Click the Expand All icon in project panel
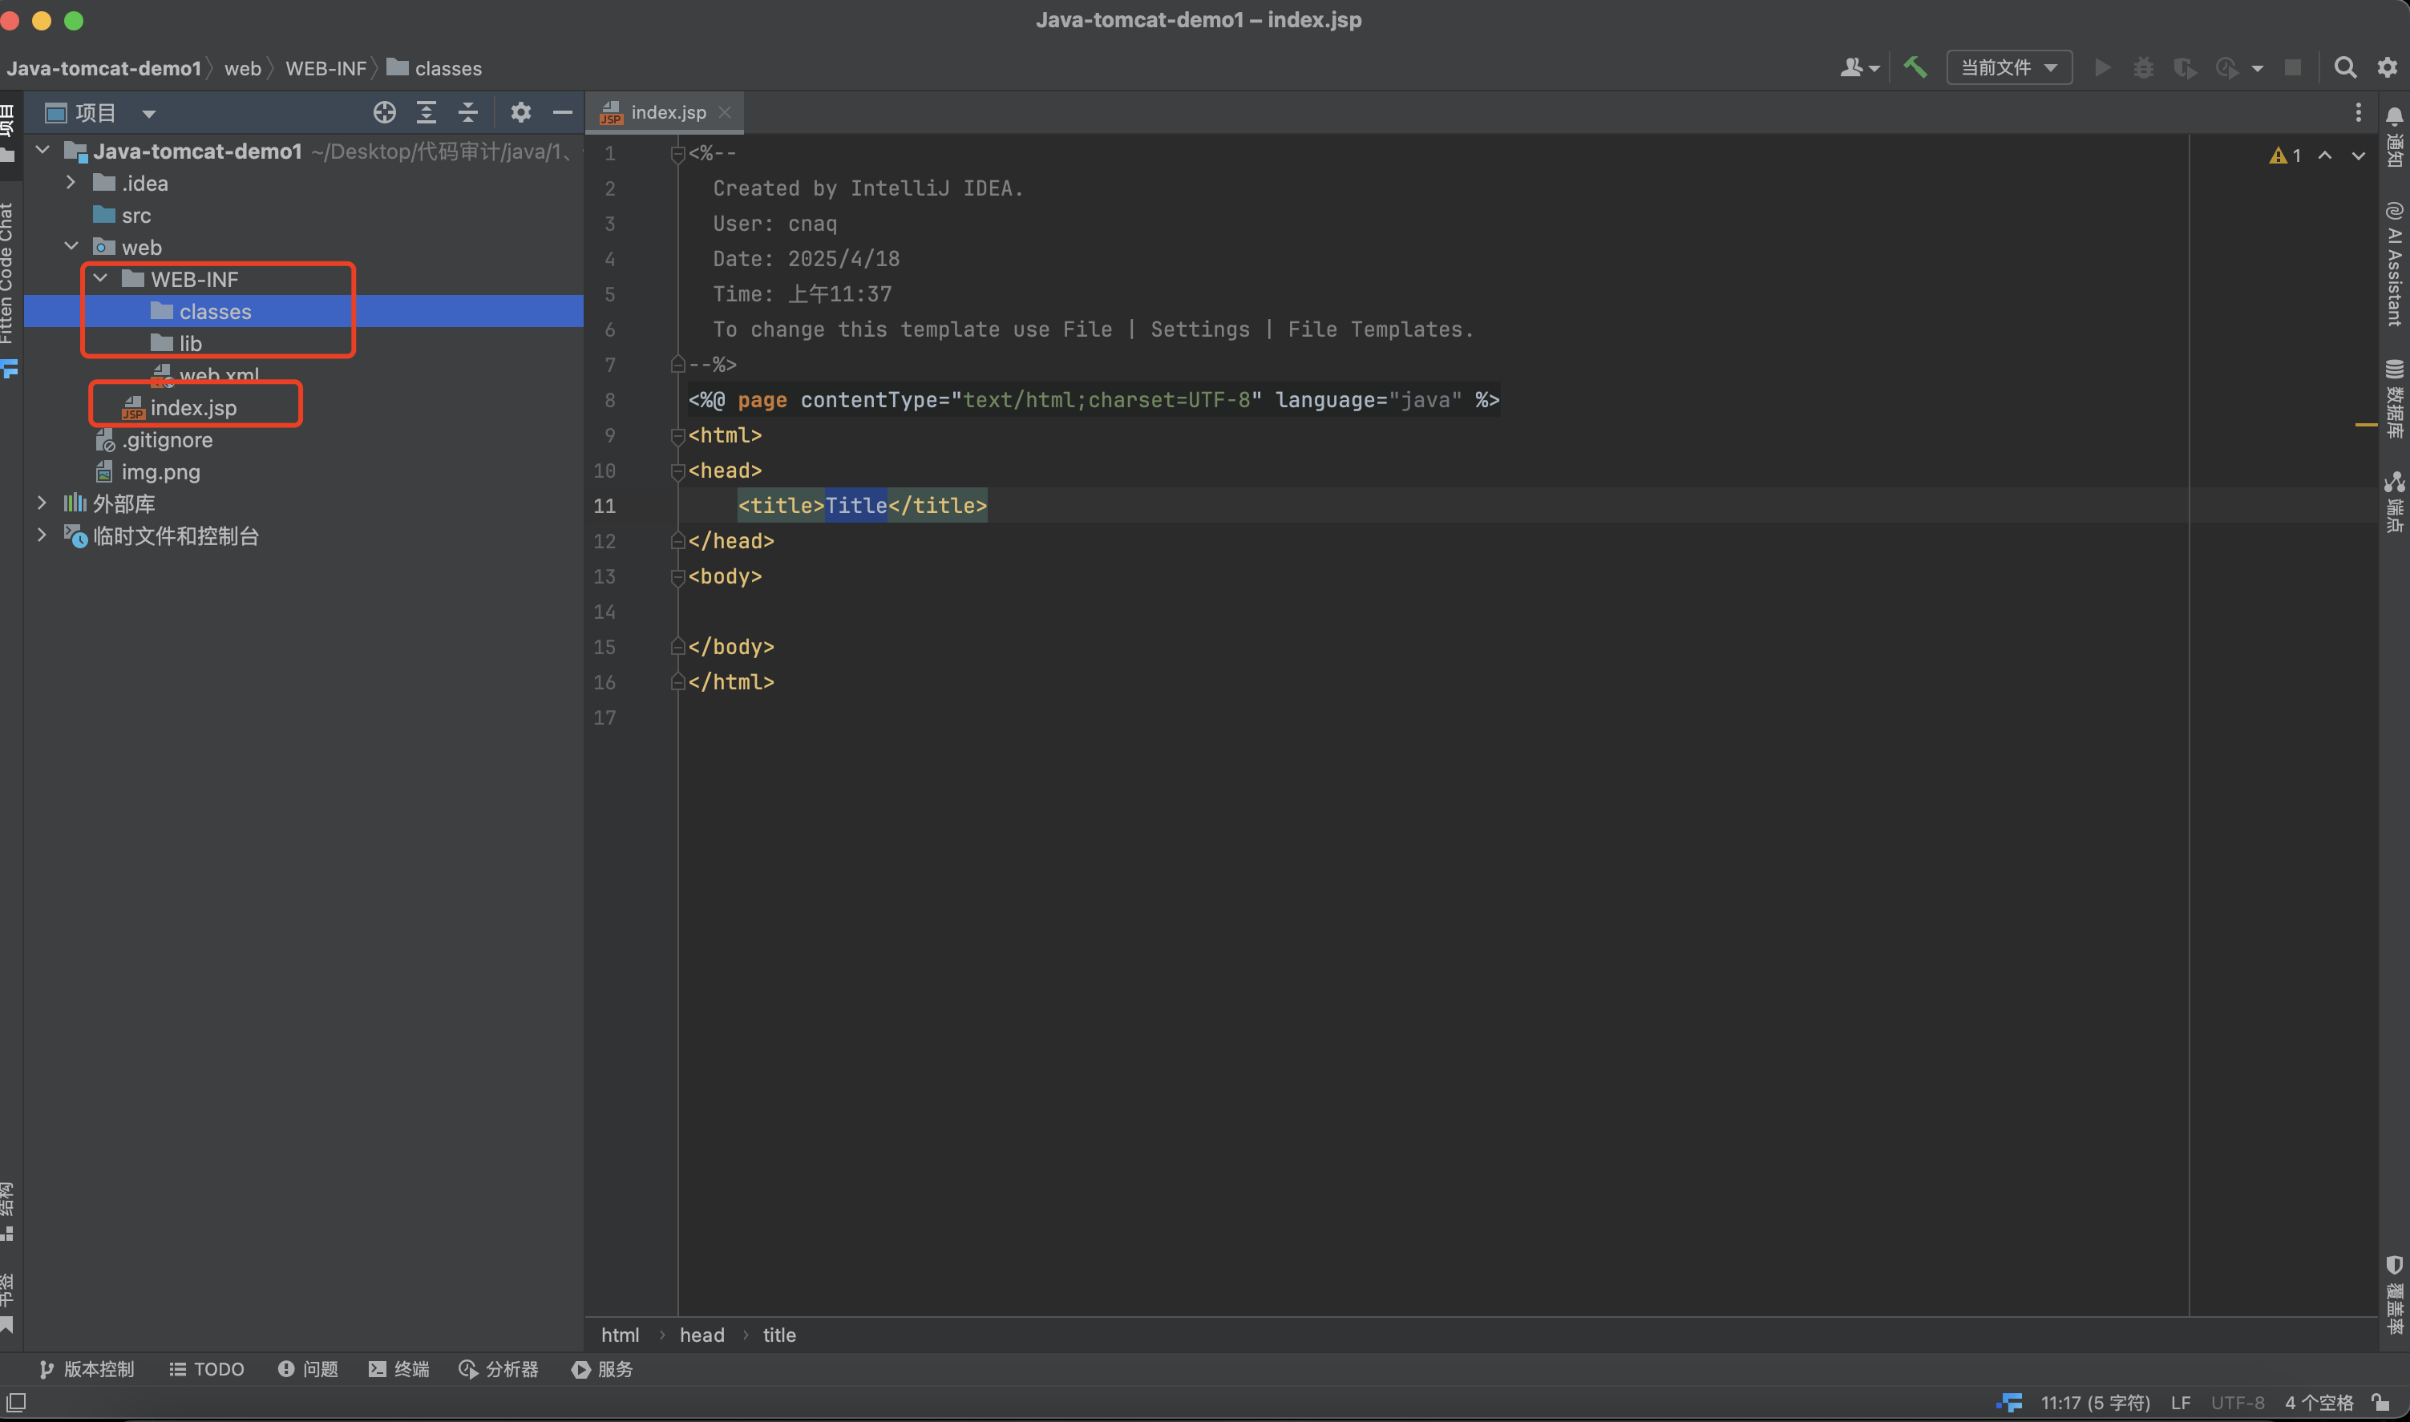2410x1422 pixels. click(x=427, y=113)
